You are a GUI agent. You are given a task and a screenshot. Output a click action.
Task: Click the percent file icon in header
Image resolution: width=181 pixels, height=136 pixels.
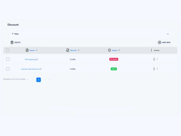tap(68, 50)
